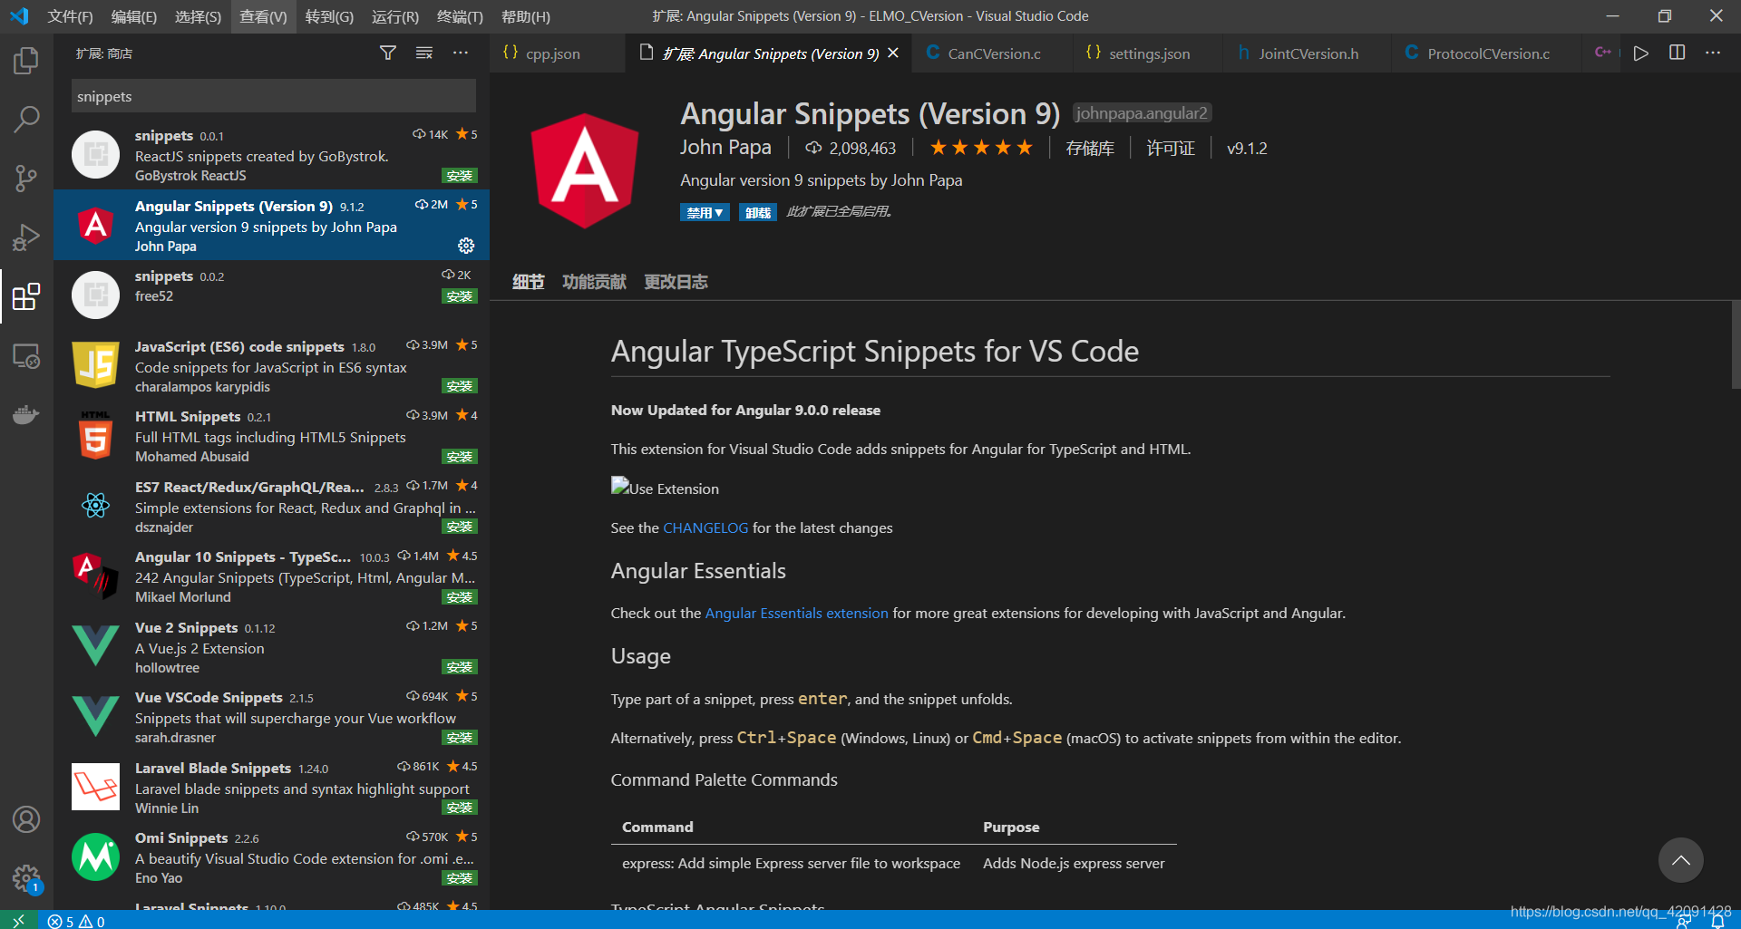1741x929 pixels.
Task: Install JavaScript (ES6) code snippets
Action: tap(460, 386)
